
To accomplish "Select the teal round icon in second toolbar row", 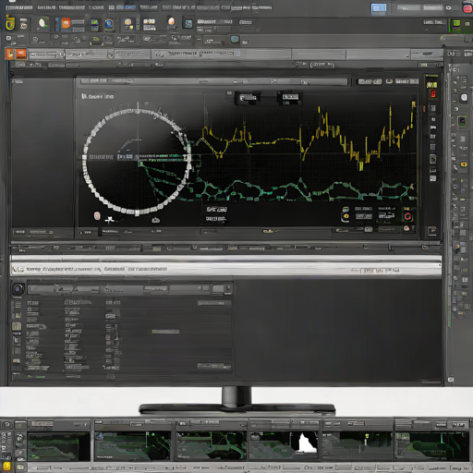I will click(235, 39).
